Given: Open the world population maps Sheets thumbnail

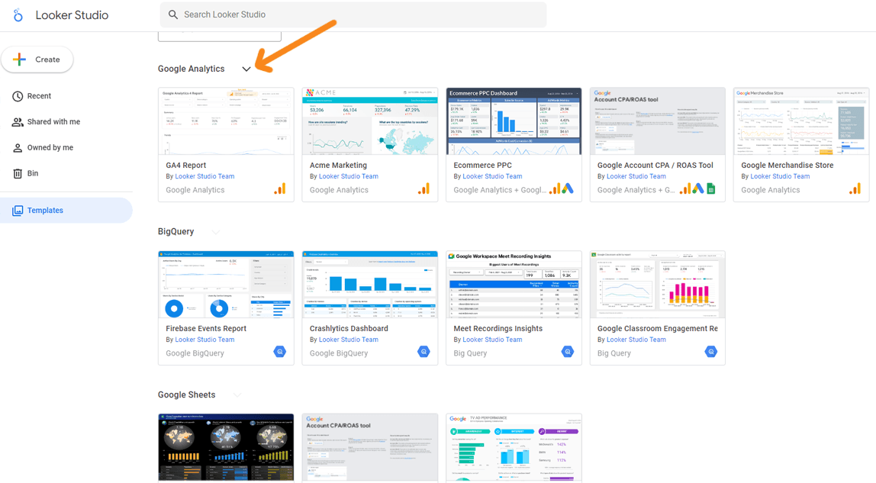Looking at the screenshot, I should [226, 447].
